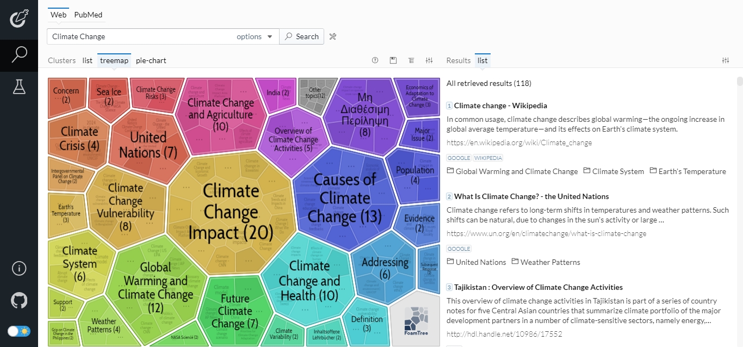This screenshot has width=743, height=347.
Task: Click the Search button
Action: [302, 36]
